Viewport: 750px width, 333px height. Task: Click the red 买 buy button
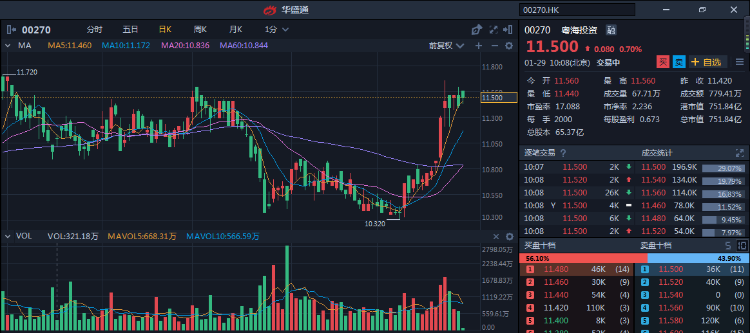coord(663,62)
